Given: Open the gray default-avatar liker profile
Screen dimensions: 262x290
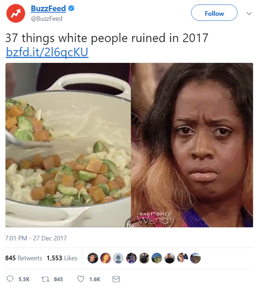Looking at the screenshot, I should click(x=118, y=258).
